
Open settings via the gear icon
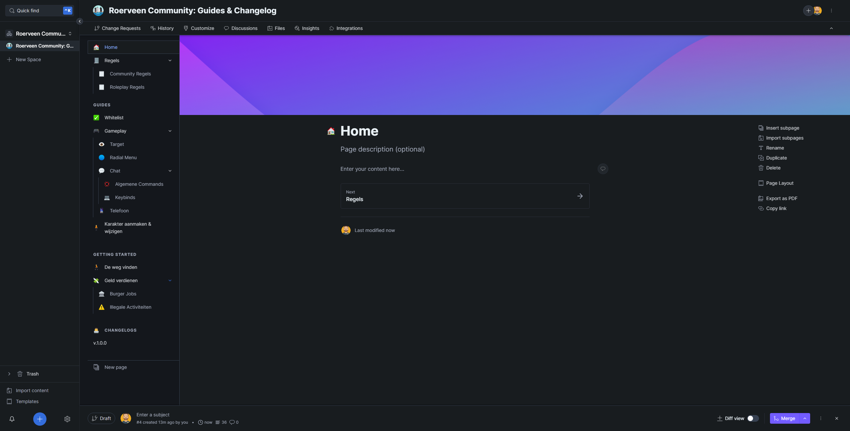[67, 419]
